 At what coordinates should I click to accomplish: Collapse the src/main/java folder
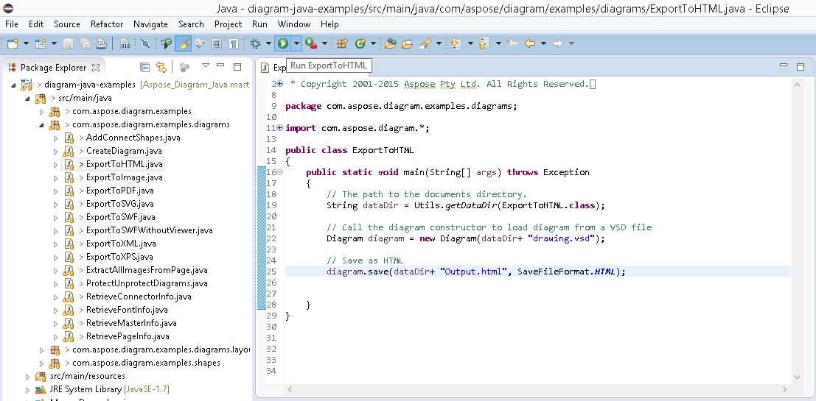[x=27, y=98]
